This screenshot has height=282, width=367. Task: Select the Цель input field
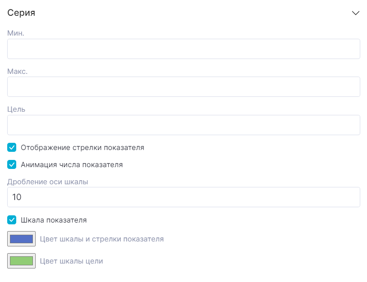[183, 125]
